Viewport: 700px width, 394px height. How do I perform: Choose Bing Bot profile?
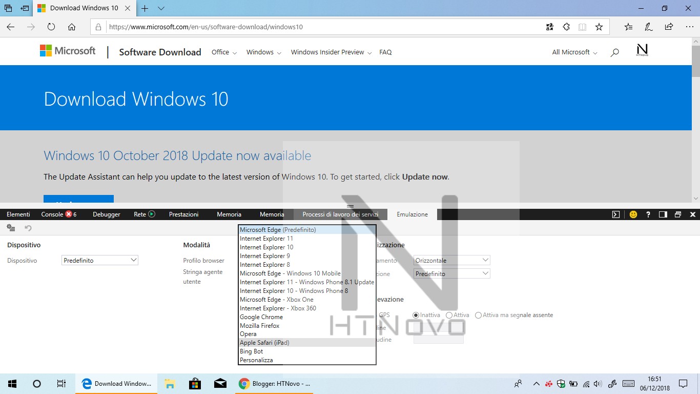(307, 351)
